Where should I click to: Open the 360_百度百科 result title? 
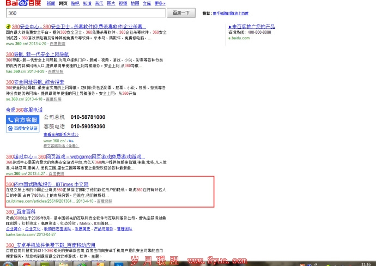click(21, 212)
